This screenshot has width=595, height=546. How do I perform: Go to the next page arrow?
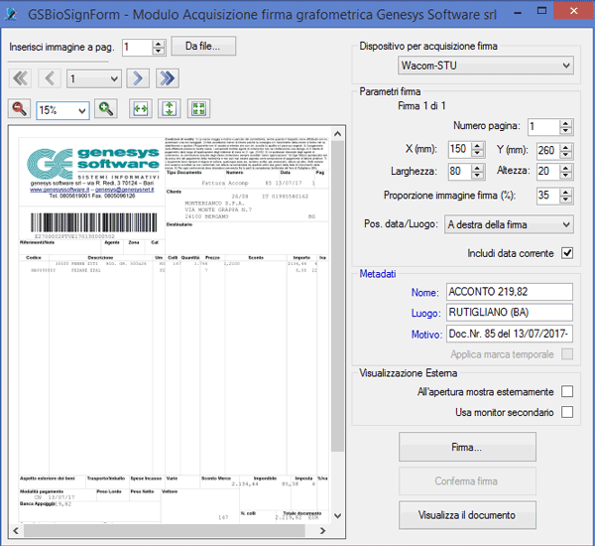click(x=139, y=78)
